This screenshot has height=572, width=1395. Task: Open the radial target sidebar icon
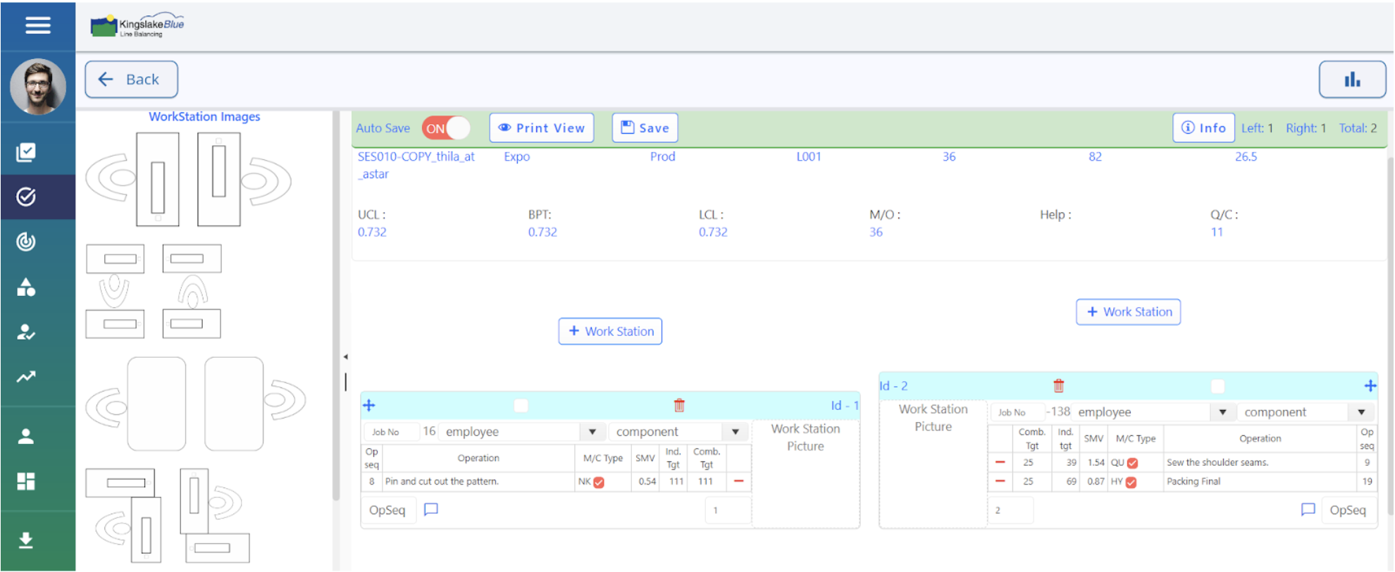tap(26, 242)
